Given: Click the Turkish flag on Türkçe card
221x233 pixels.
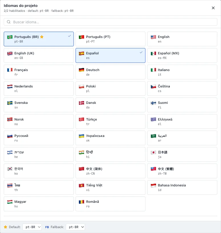Looking at the screenshot, I should coord(81,119).
